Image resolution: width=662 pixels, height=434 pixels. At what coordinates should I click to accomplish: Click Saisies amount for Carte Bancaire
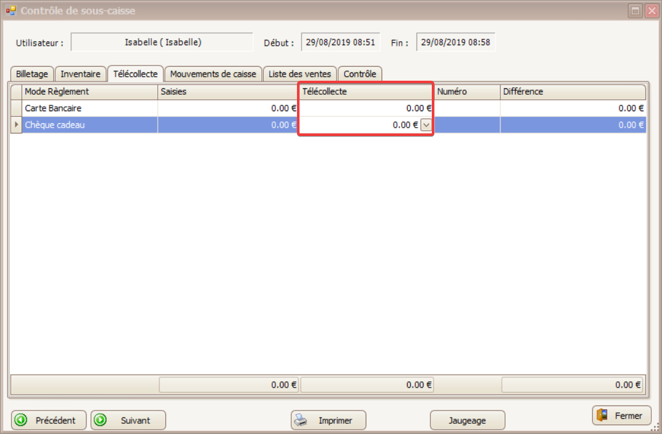[228, 109]
